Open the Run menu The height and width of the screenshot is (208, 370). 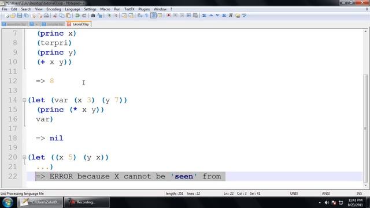(x=117, y=9)
